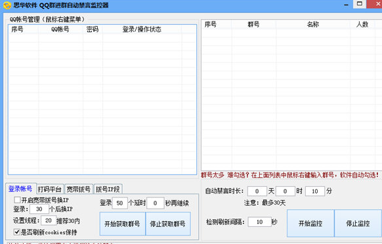This screenshot has height=244, width=382.
Task: Edit the 分 (minutes) mute duration field
Action: click(x=315, y=191)
